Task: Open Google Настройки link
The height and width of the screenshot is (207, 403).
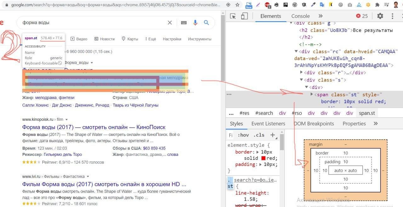Action: (172, 39)
